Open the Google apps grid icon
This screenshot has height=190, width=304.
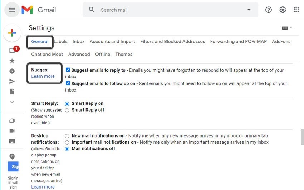click(296, 10)
